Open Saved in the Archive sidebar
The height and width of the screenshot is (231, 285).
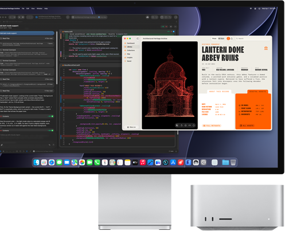pyautogui.click(x=128, y=61)
